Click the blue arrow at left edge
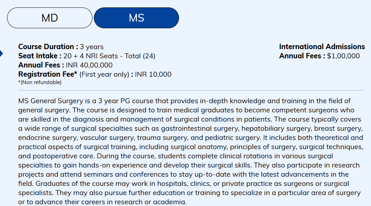Image resolution: width=371 pixels, height=206 pixels. 1,54
